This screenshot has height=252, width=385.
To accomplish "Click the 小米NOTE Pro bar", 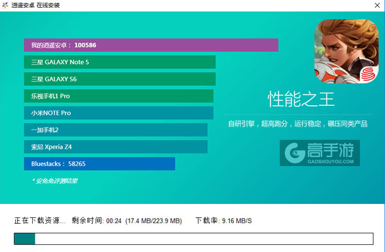I will (119, 113).
